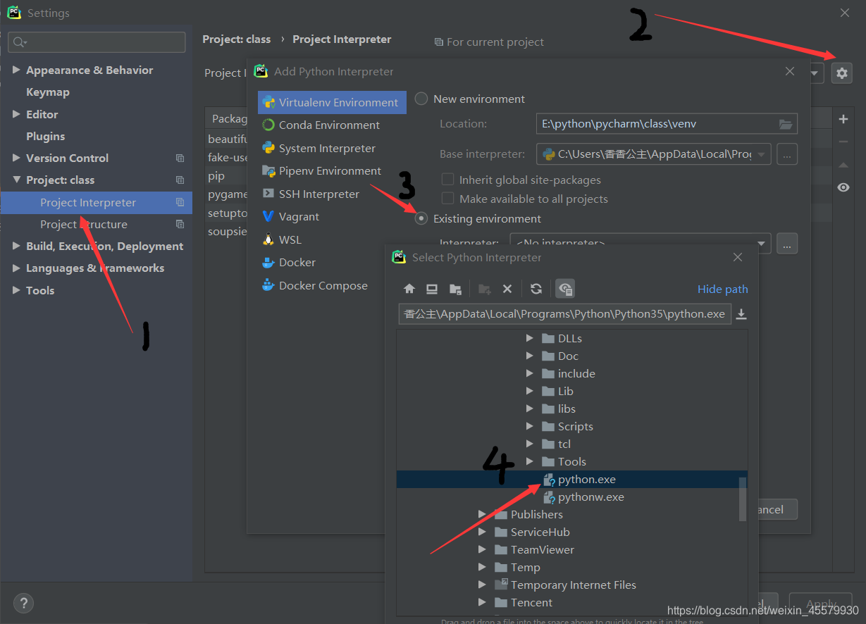Click the folder browse icon in Location field
The height and width of the screenshot is (624, 866).
click(786, 124)
